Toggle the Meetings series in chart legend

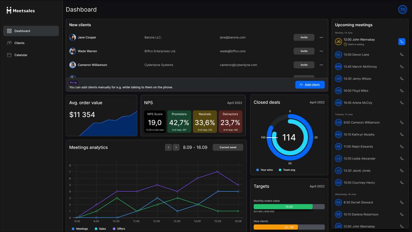click(80, 229)
